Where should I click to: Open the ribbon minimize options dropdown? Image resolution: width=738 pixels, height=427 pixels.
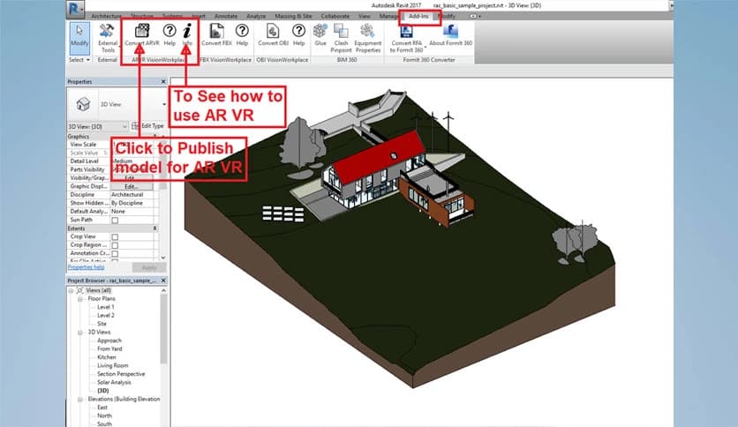tap(475, 16)
